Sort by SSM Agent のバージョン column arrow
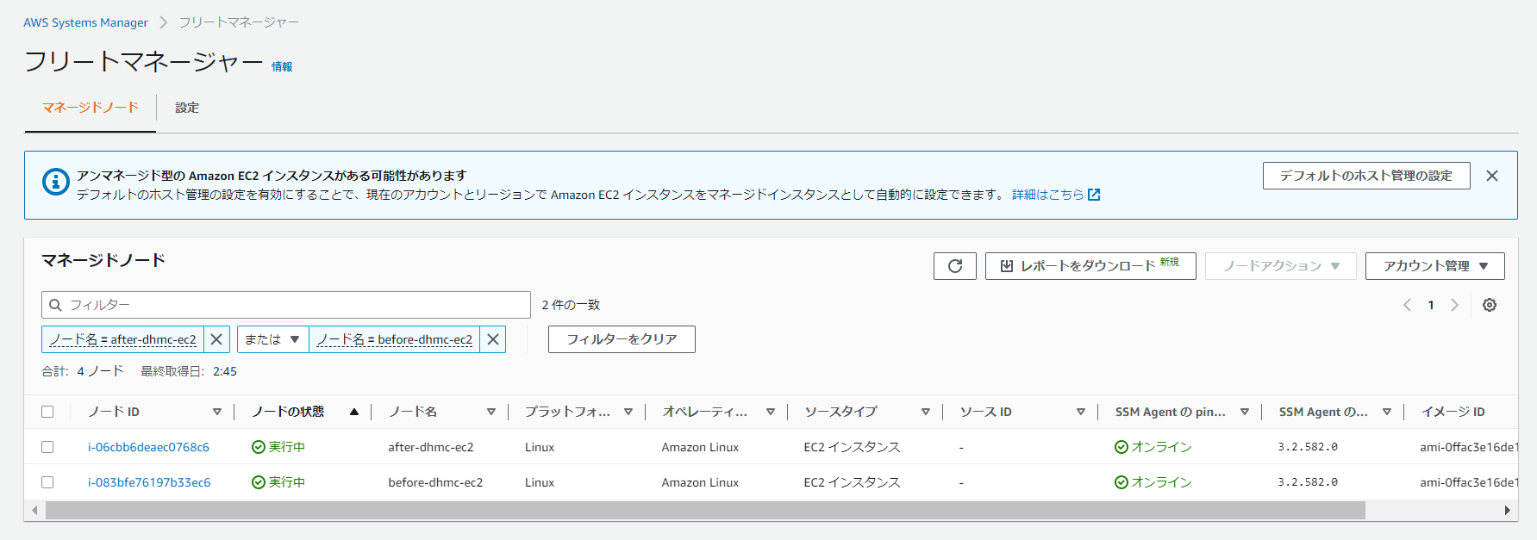1537x540 pixels. [1386, 412]
